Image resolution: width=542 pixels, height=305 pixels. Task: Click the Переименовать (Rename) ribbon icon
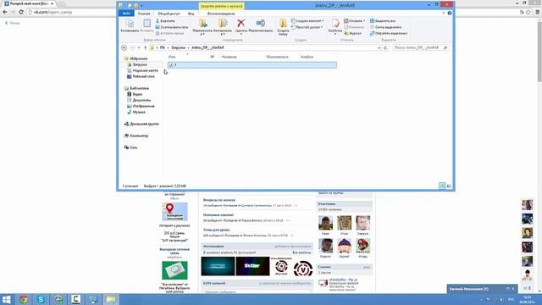point(261,25)
